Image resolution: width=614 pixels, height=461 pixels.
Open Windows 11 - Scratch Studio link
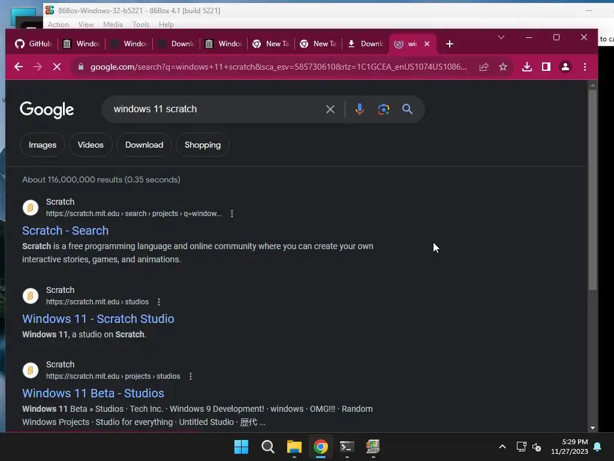tap(98, 319)
